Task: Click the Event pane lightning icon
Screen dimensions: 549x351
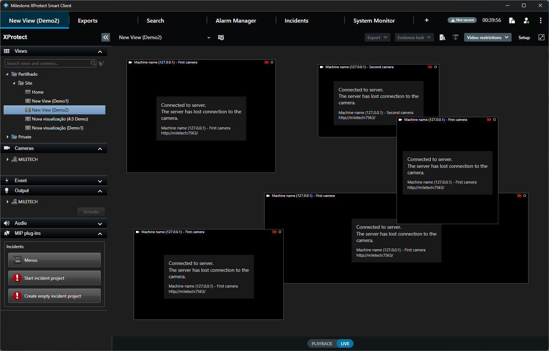Action: tap(7, 180)
